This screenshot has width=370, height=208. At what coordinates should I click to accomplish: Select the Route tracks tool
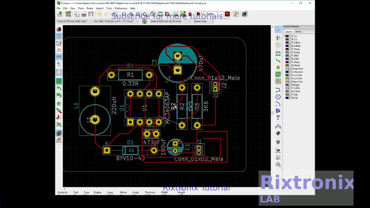pos(278,61)
